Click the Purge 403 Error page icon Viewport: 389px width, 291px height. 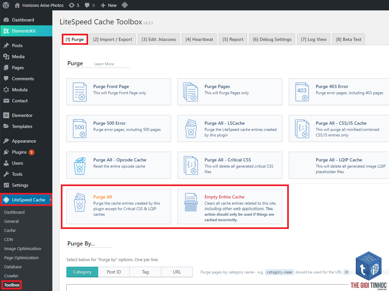pyautogui.click(x=302, y=92)
